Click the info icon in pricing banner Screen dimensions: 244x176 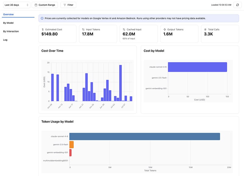42,18
